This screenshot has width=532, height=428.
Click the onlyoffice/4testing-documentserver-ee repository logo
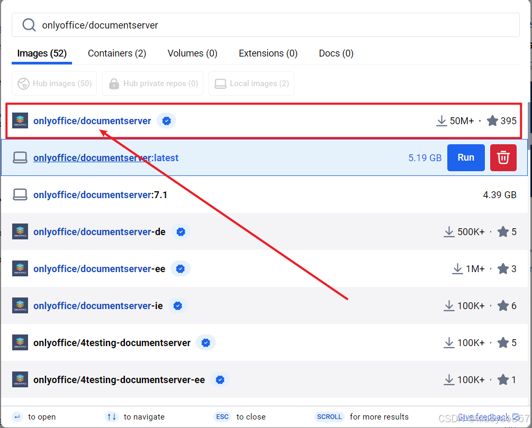click(x=20, y=379)
